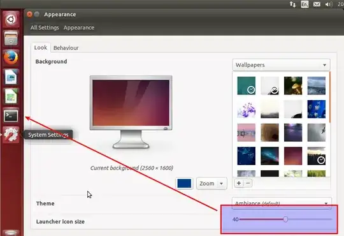
Task: Select the teal wallpaper thumbnail
Action: [246, 85]
